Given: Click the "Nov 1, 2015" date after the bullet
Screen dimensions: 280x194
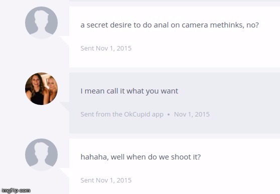Looking at the screenshot, I should click(x=192, y=114).
